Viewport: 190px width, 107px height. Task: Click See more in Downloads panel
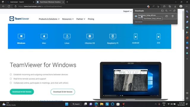(139, 22)
